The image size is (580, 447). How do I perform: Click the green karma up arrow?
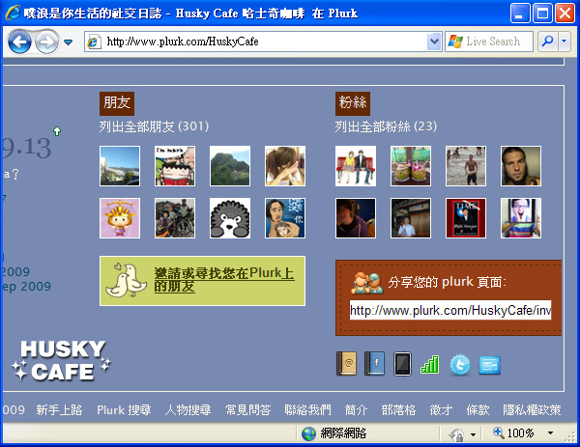57,131
